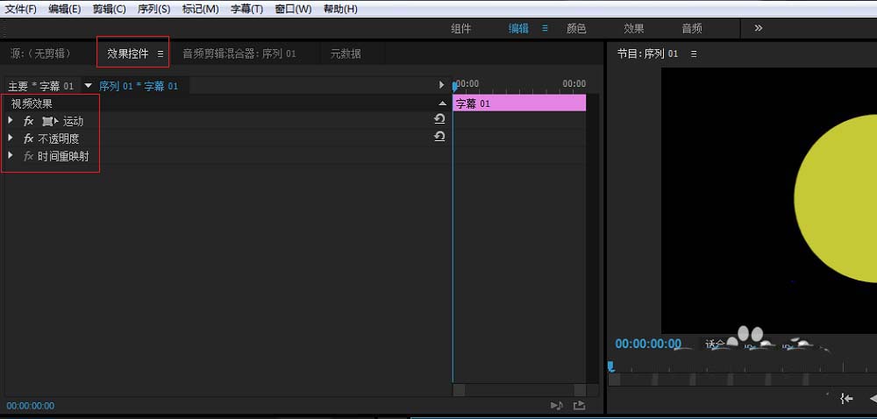Click the program monitor playhead marker
This screenshot has height=419, width=877.
(x=610, y=366)
